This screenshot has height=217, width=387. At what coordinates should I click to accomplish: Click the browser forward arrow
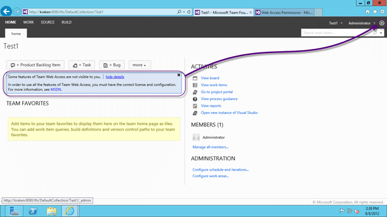tap(17, 11)
